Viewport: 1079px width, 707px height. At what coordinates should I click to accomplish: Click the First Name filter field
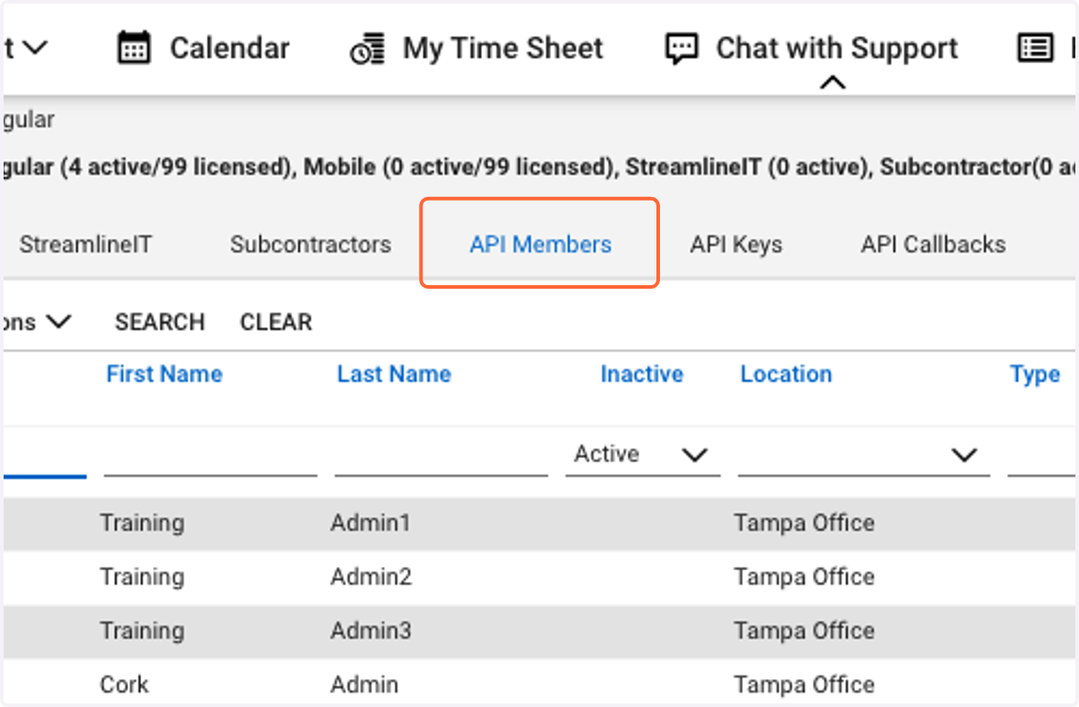(x=210, y=455)
